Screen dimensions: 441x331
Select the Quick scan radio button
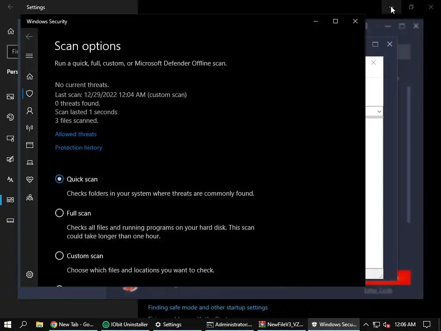point(59,179)
